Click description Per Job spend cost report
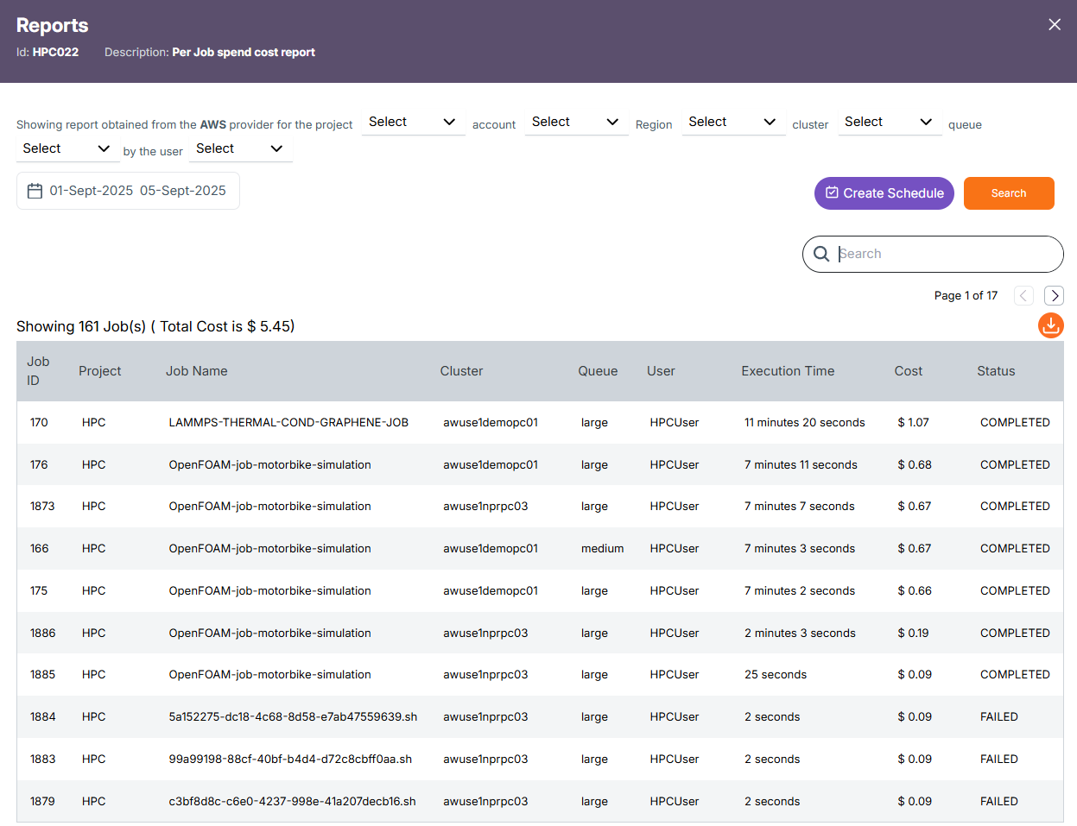This screenshot has height=826, width=1077. [x=244, y=53]
